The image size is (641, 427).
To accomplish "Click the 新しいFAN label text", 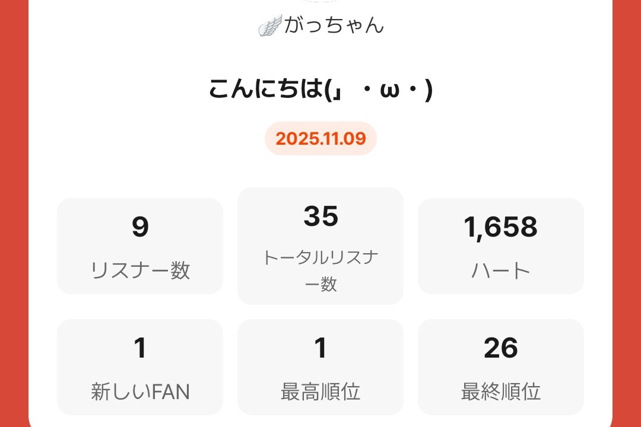I will 140,391.
